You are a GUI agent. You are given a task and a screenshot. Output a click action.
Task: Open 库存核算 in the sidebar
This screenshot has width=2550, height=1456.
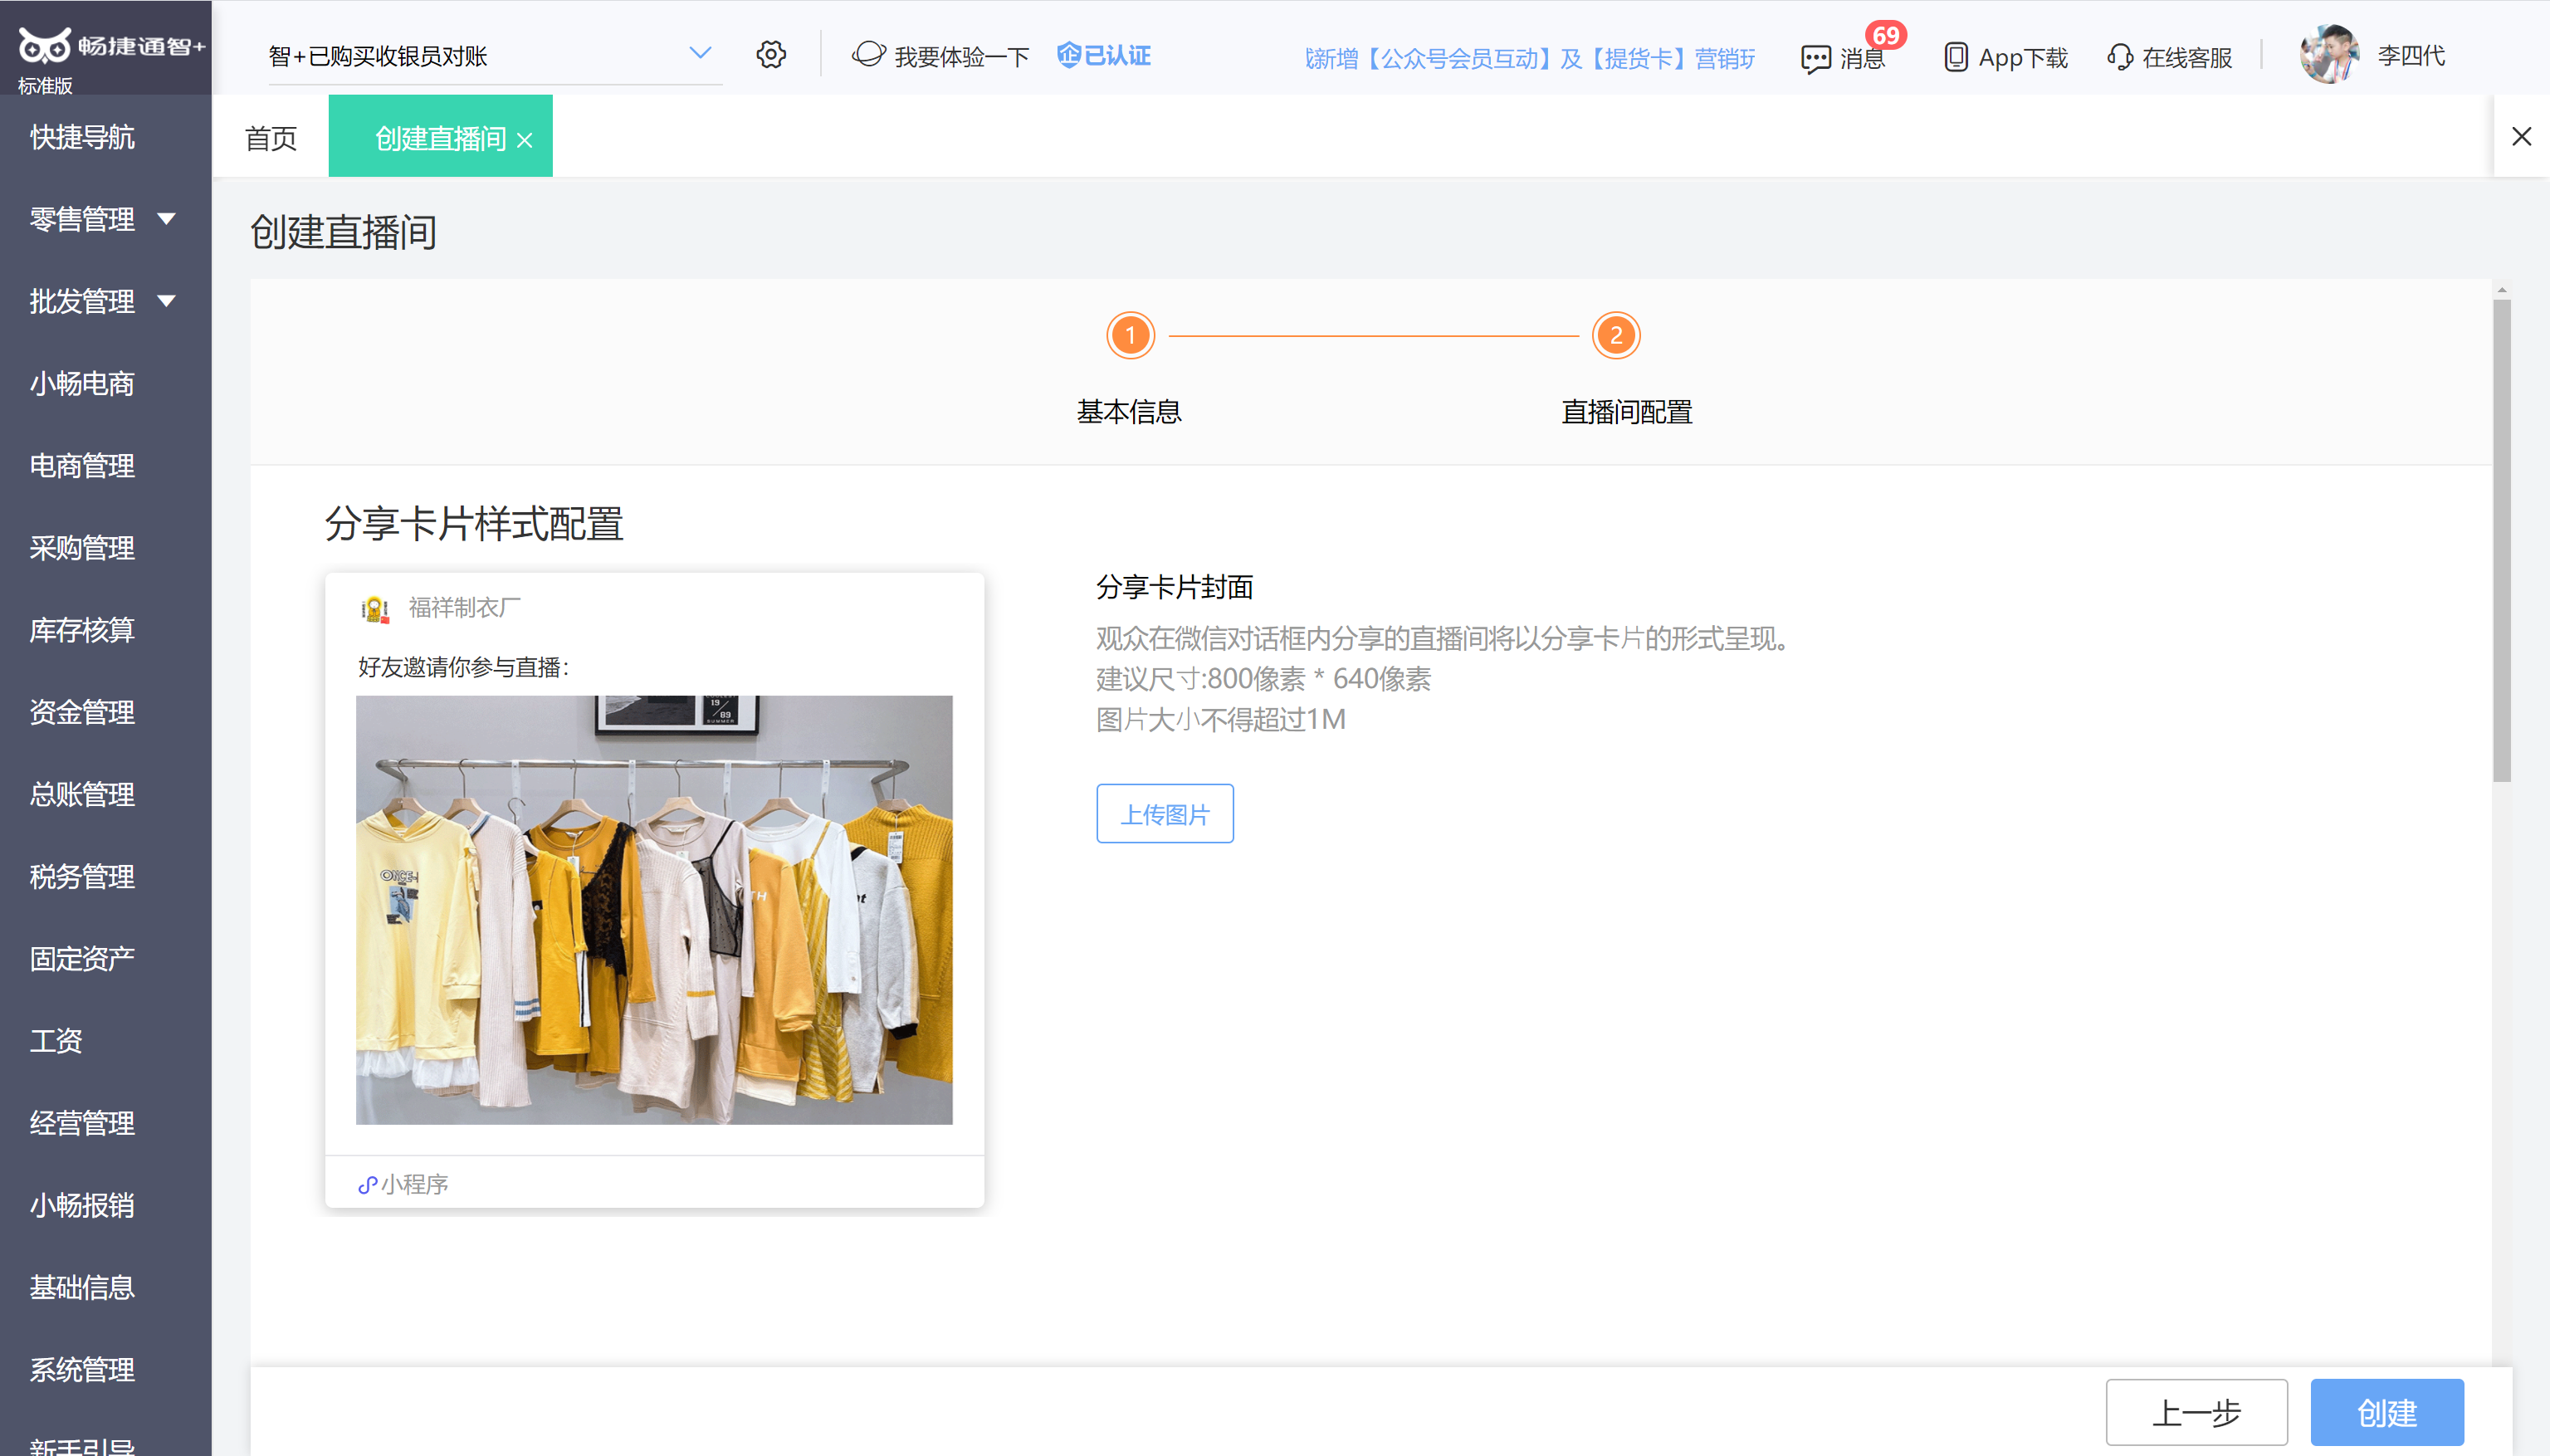82,630
